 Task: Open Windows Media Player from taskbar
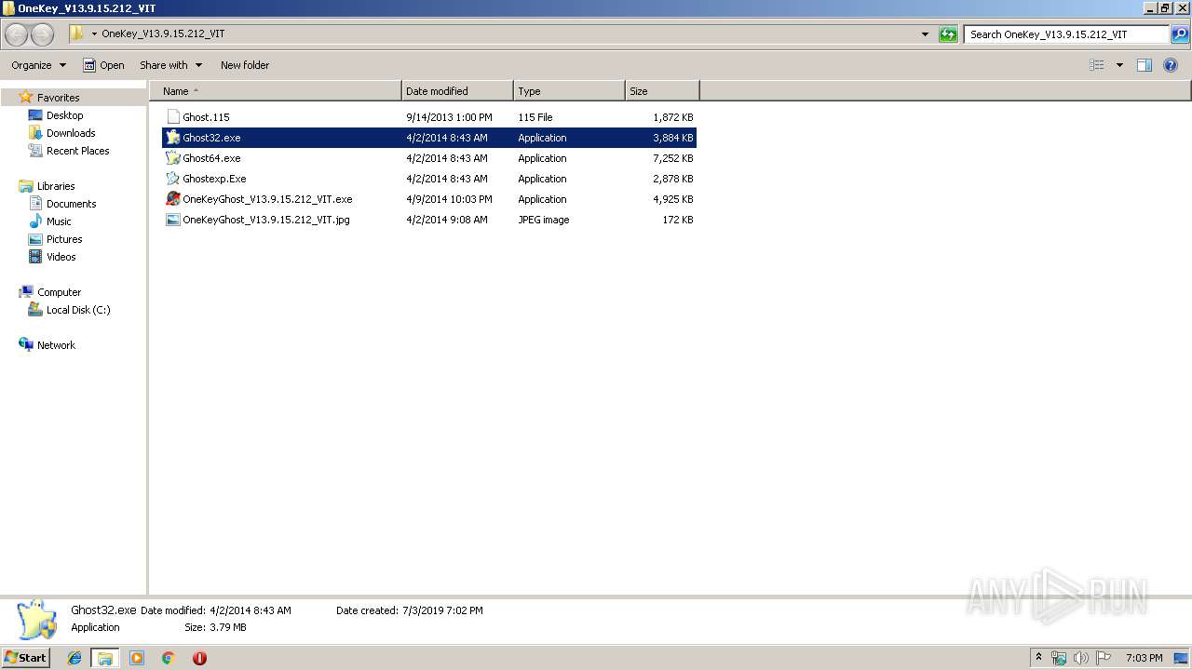(137, 658)
